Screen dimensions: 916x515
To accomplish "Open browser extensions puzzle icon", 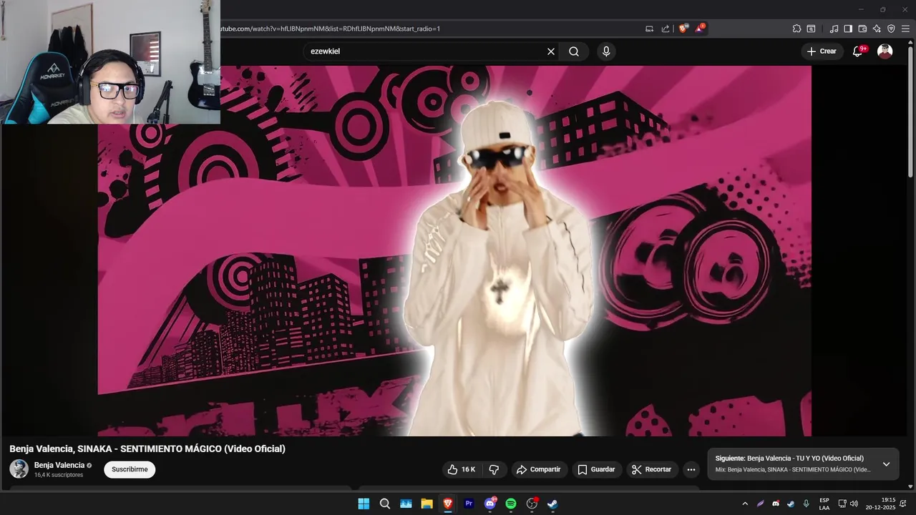I will click(796, 29).
